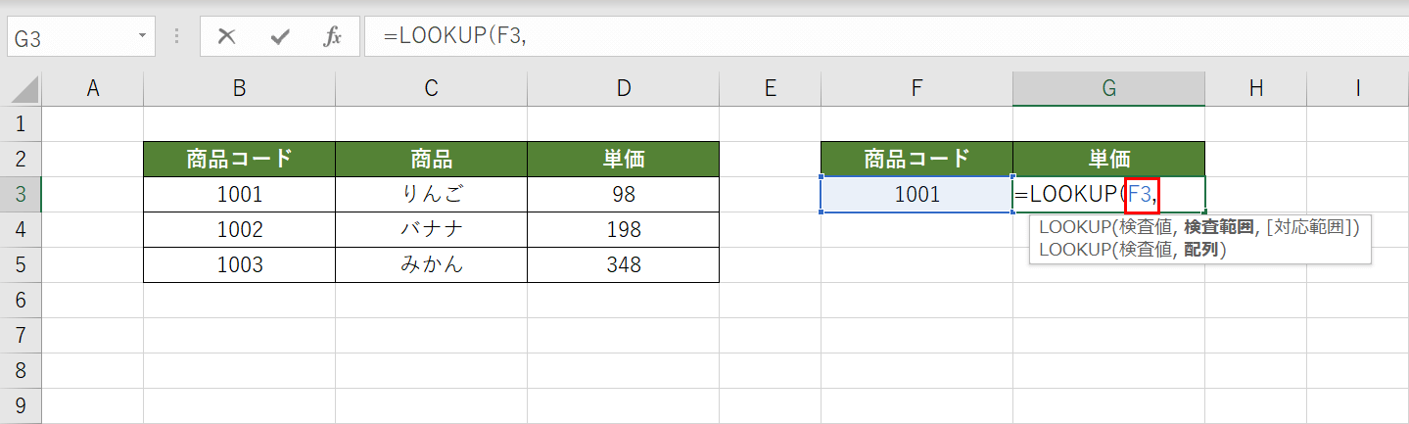Select row 3 header
1409x424 pixels.
(x=22, y=194)
